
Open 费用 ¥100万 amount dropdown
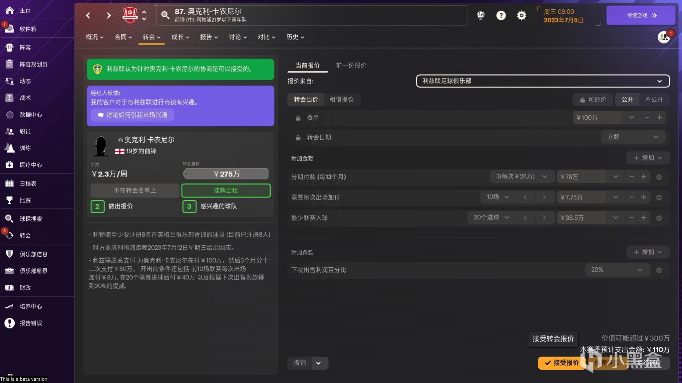click(x=631, y=117)
